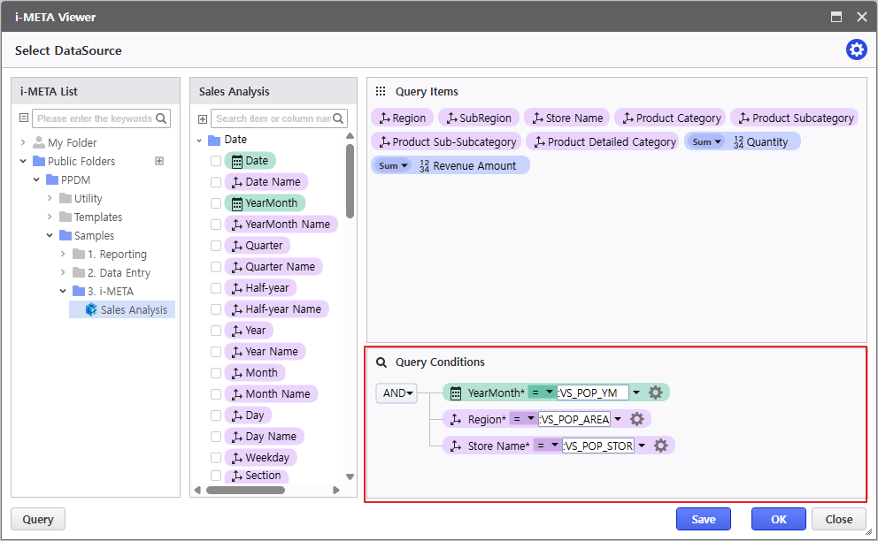Click the Sales Analysis cube icon
This screenshot has width=878, height=541.
(91, 310)
